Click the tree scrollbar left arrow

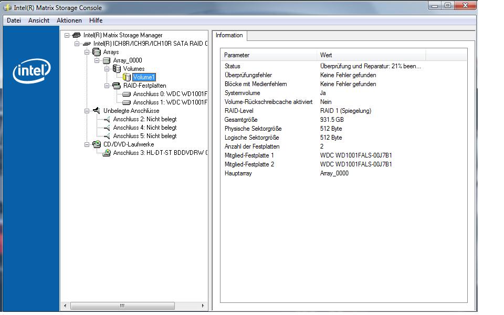tap(66, 306)
